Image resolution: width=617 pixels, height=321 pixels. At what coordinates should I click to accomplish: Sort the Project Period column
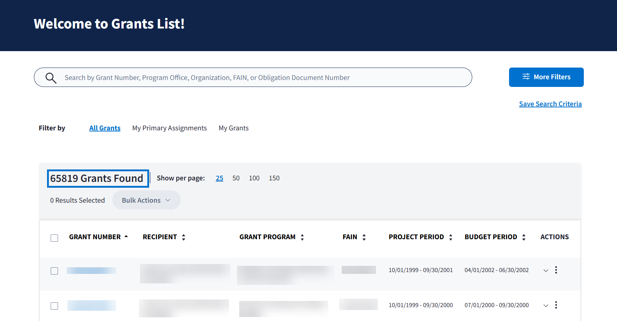point(451,237)
